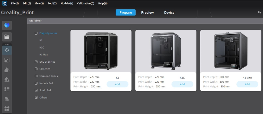Click the K1C printer image
263x114 pixels.
tap(166, 51)
